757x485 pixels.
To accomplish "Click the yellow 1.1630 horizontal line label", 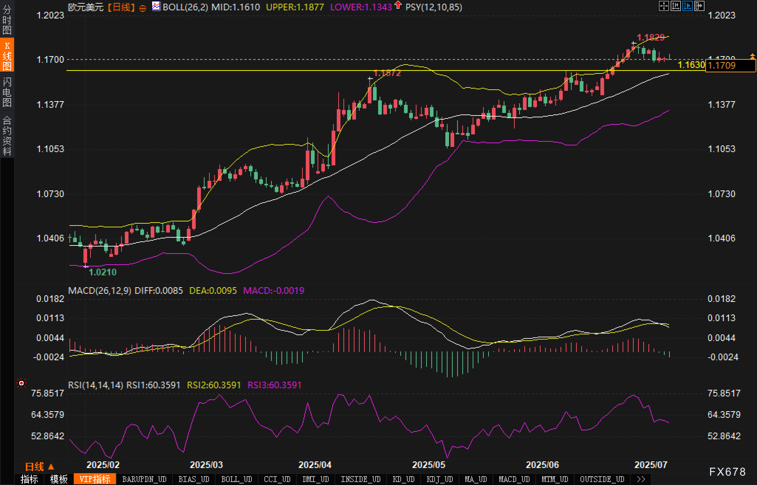I will point(691,65).
